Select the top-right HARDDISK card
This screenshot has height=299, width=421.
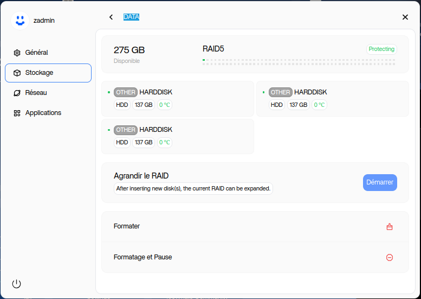point(332,99)
